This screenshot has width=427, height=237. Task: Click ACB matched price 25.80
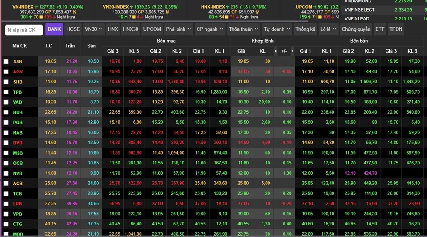pos(243,183)
